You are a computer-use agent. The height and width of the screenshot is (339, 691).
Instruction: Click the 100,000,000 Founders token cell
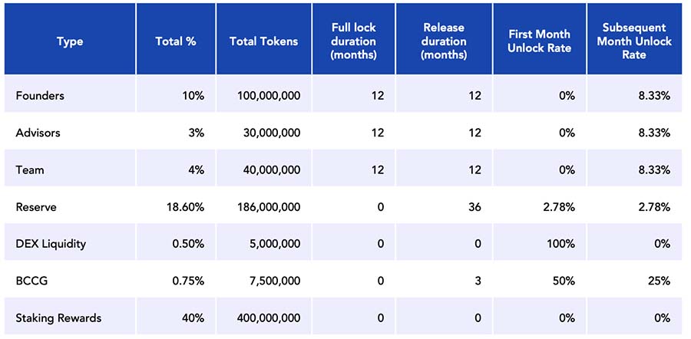click(269, 96)
